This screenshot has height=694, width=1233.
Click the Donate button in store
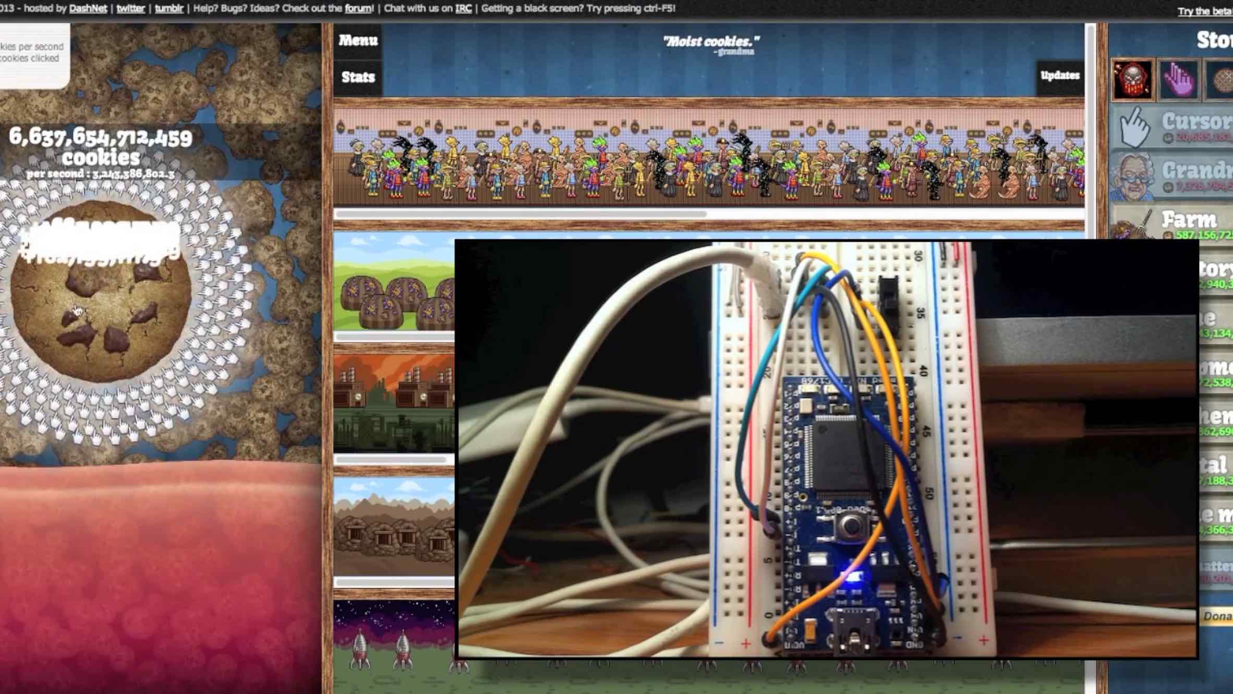click(1217, 617)
